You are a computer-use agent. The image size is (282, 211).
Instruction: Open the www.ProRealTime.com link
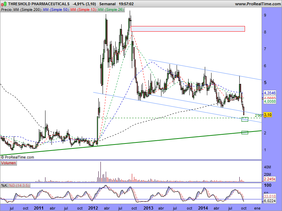pos(258,4)
